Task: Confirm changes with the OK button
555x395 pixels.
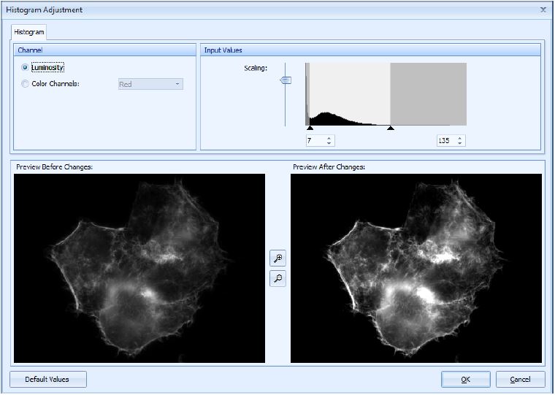Action: 465,380
